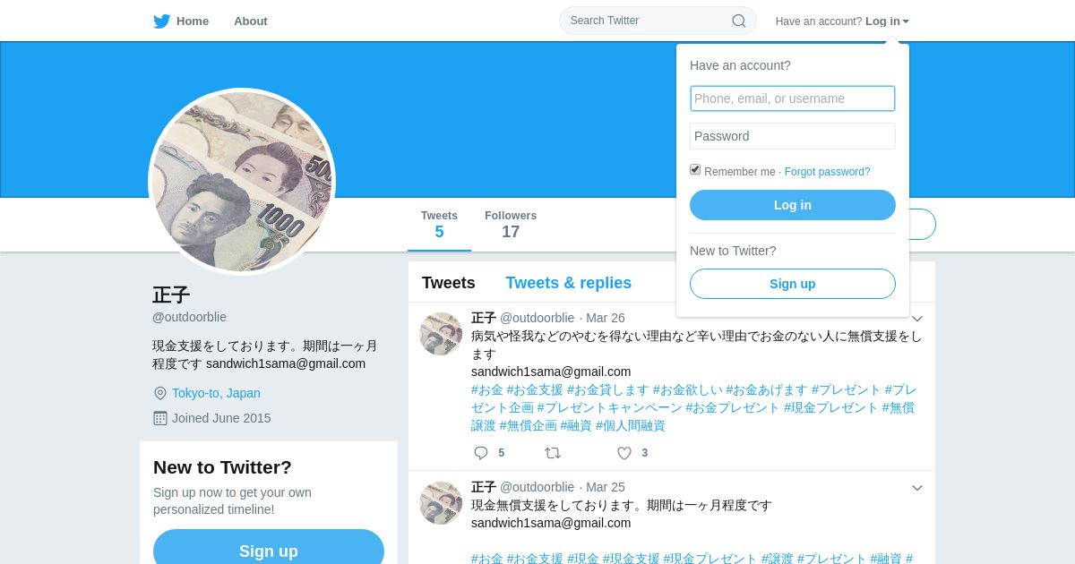1075x564 pixels.
Task: Click the location pin icon beside Tokyo-to
Action: (160, 393)
